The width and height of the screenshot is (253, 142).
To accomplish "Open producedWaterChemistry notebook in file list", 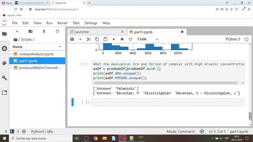I will coord(37,68).
